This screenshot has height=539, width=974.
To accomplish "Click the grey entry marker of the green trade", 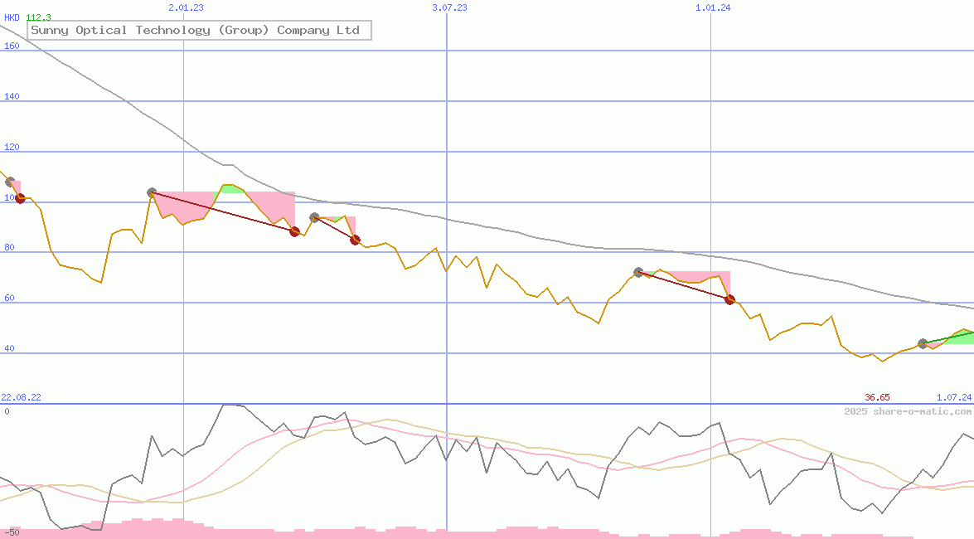I will [923, 344].
